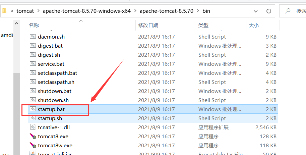This screenshot has width=306, height=155.
Task: Click the startup.bat file icon
Action: coord(33,109)
